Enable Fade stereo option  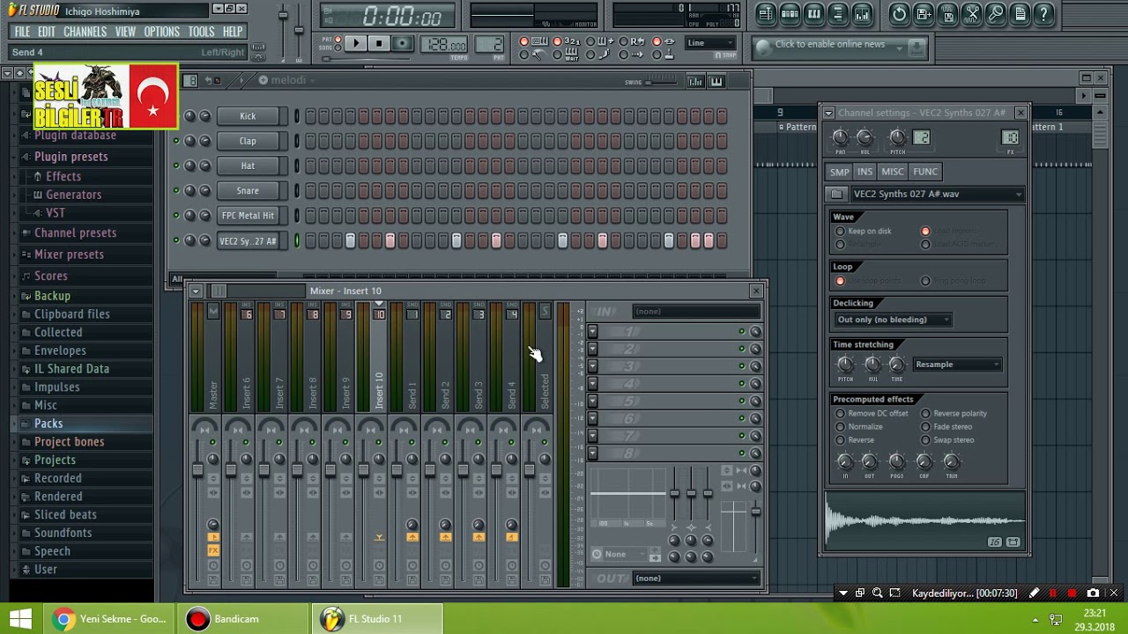925,426
